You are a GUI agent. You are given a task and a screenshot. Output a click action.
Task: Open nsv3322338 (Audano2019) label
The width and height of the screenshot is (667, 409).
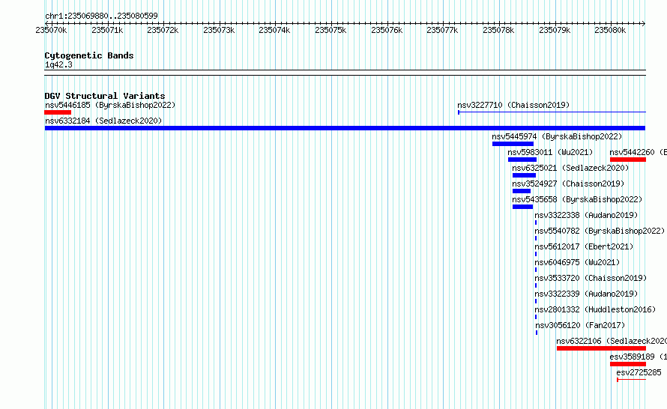click(586, 215)
